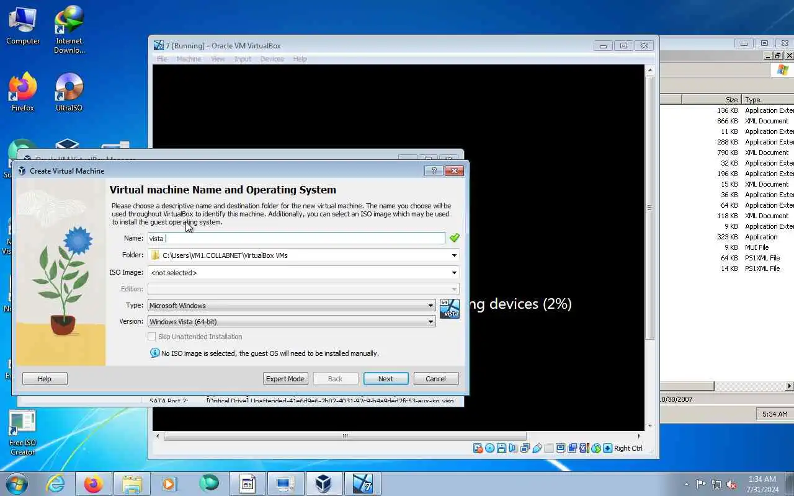Click into the Name field containing vista
794x496 pixels.
tap(297, 238)
